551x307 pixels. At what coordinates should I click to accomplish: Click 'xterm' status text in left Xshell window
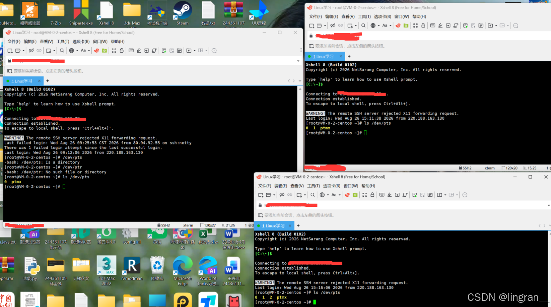(188, 225)
